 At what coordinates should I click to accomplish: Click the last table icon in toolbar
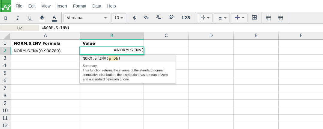pos(280,18)
